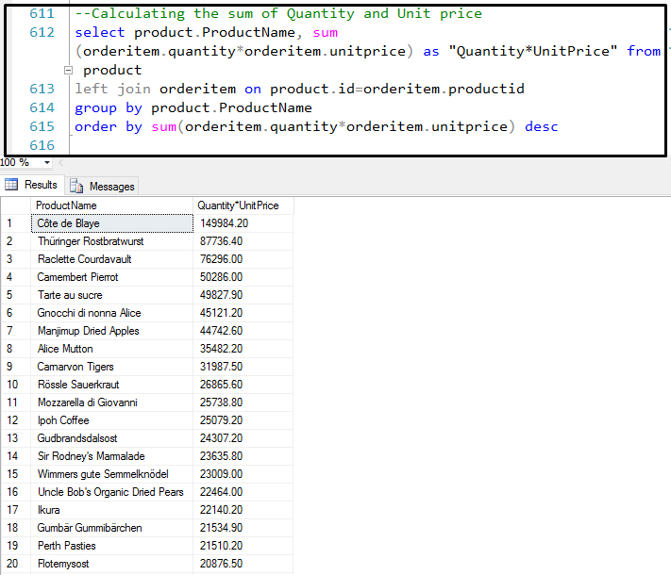Select the value 22464.00

pos(243,492)
